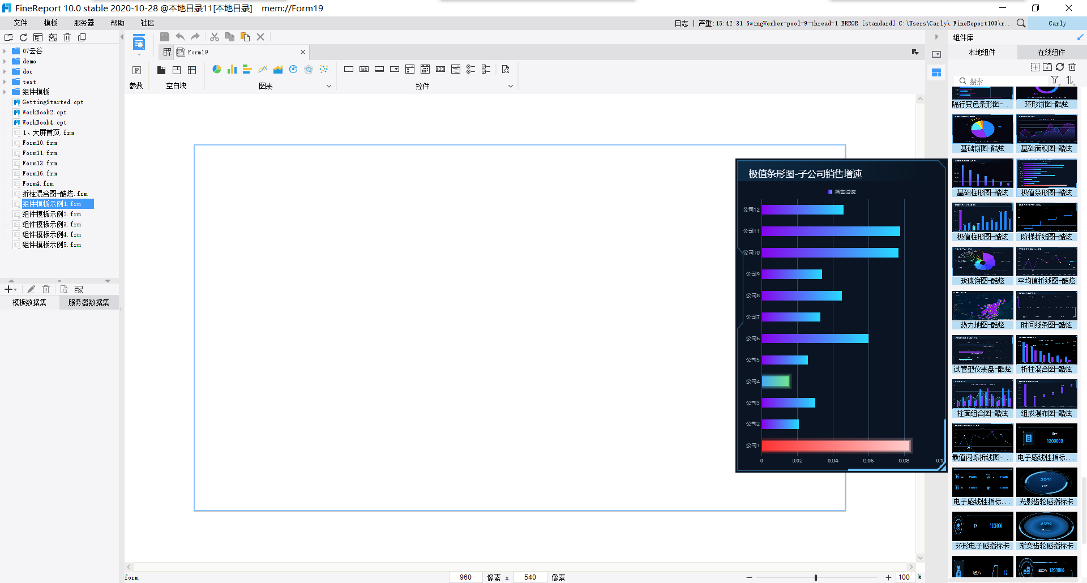Image resolution: width=1087 pixels, height=583 pixels.
Task: Refresh the file directory tree
Action: click(23, 37)
